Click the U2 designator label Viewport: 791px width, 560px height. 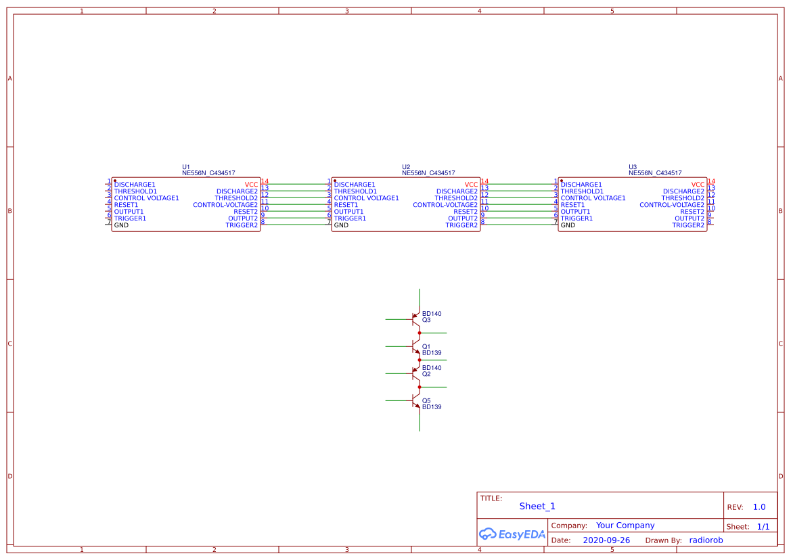click(405, 167)
